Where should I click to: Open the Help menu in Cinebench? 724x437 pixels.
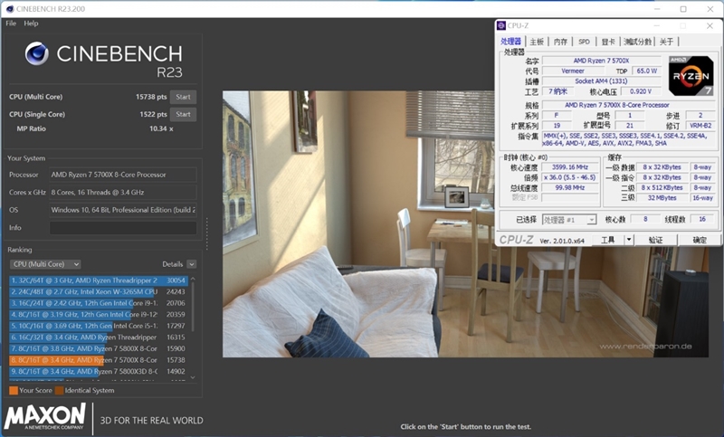tap(31, 24)
